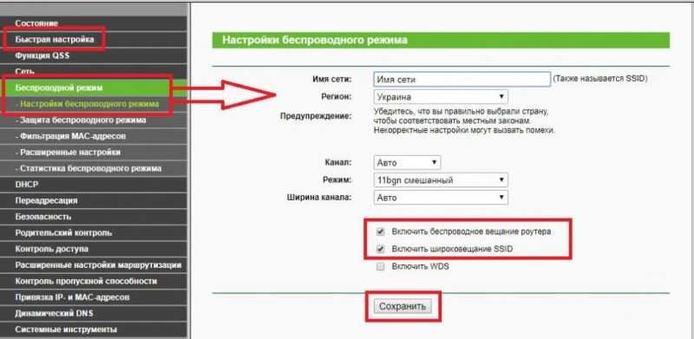The width and height of the screenshot is (694, 339).
Task: Toggle the 'Включить широковещание SSID' checkbox
Action: click(380, 249)
